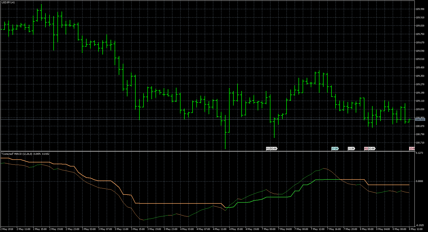Image resolution: width=428 pixels, height=232 pixels.
Task: Click the "7 May 04:00" time label
Action: 285,229
